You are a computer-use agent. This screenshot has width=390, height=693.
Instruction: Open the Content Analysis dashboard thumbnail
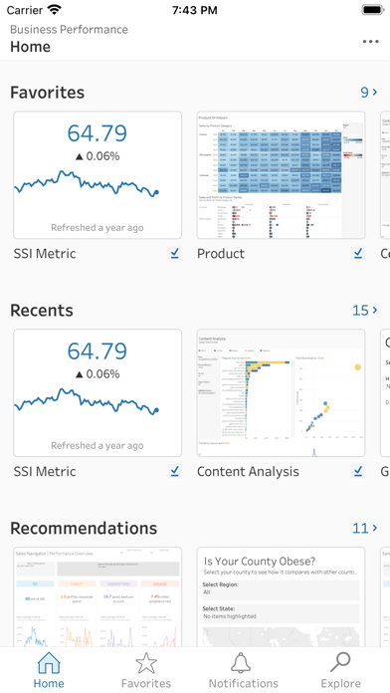pyautogui.click(x=281, y=393)
